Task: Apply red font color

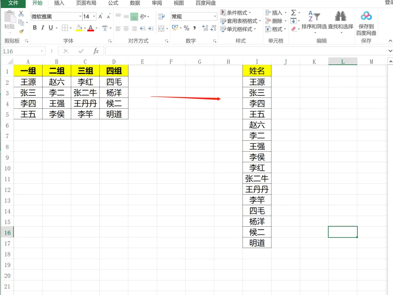Action: click(x=91, y=28)
